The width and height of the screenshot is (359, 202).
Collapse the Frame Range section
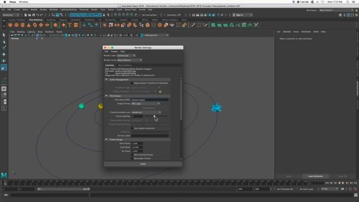click(x=106, y=140)
